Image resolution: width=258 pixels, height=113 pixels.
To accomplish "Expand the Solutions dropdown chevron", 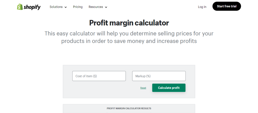I will 66,7.
